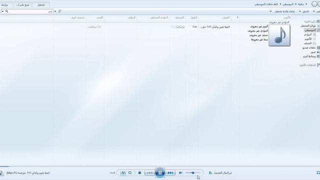
Task: Open "صور" pictures in the sidebar
Action: point(313,52)
